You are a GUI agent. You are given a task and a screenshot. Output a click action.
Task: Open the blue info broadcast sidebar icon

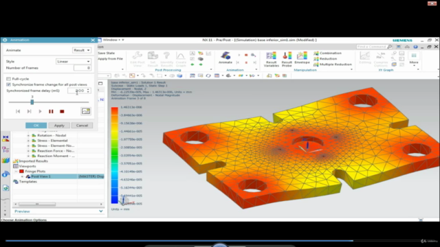(x=5, y=174)
